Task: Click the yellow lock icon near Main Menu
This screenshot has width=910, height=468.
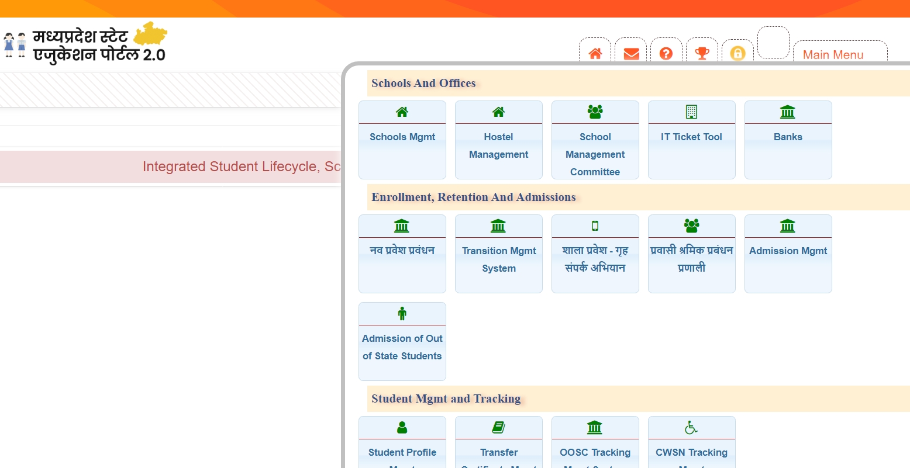Action: pos(737,54)
